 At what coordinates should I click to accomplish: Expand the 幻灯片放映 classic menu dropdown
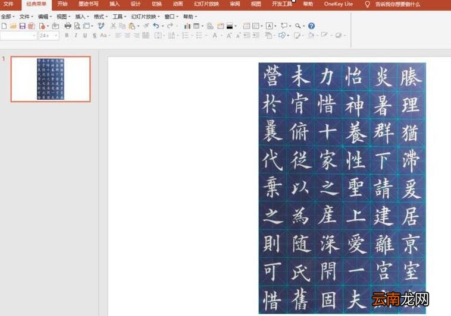[145, 17]
